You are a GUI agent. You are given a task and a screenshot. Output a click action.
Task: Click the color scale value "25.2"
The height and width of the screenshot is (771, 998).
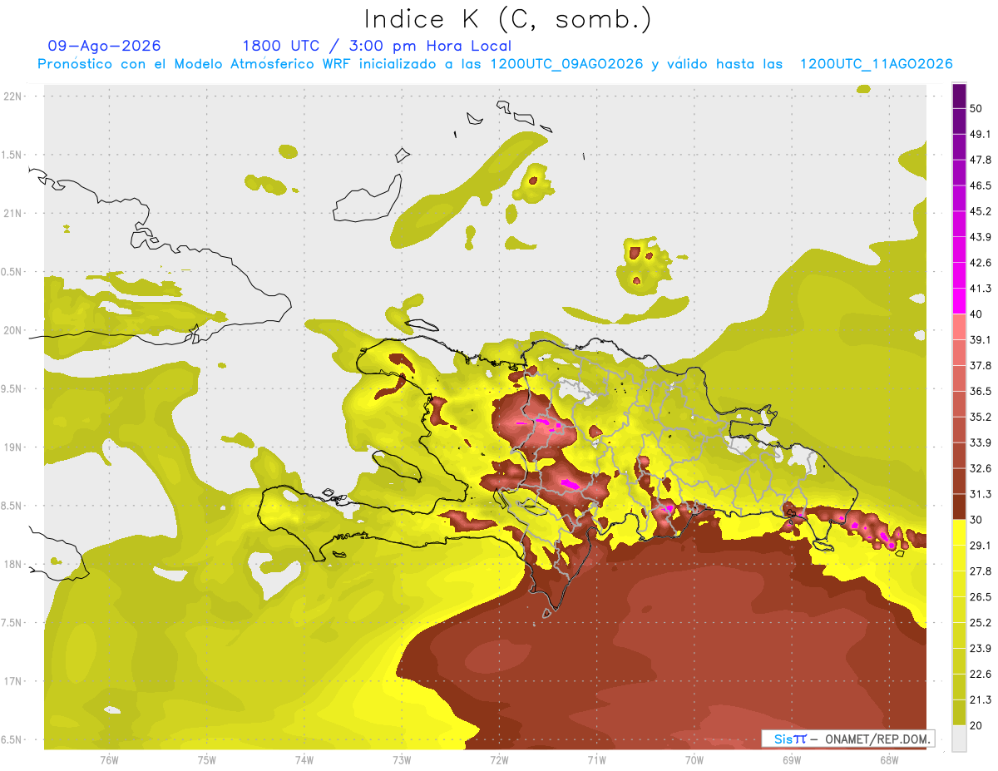pyautogui.click(x=981, y=623)
